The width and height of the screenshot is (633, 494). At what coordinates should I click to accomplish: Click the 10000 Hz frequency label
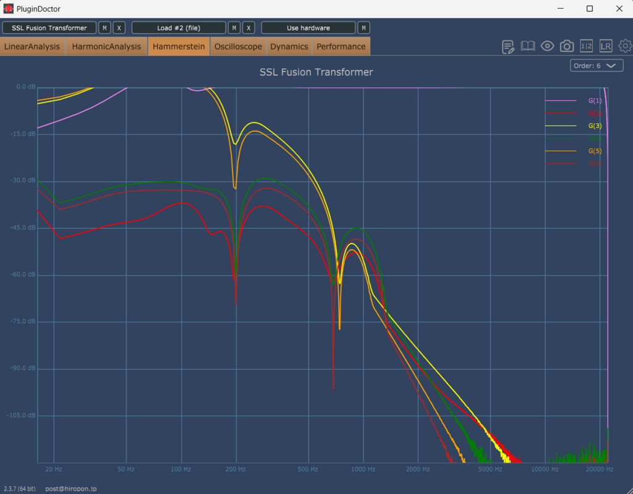pyautogui.click(x=545, y=469)
